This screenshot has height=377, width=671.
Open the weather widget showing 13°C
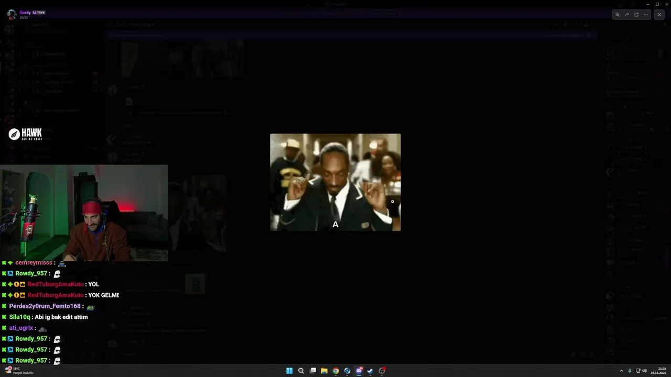(x=19, y=371)
